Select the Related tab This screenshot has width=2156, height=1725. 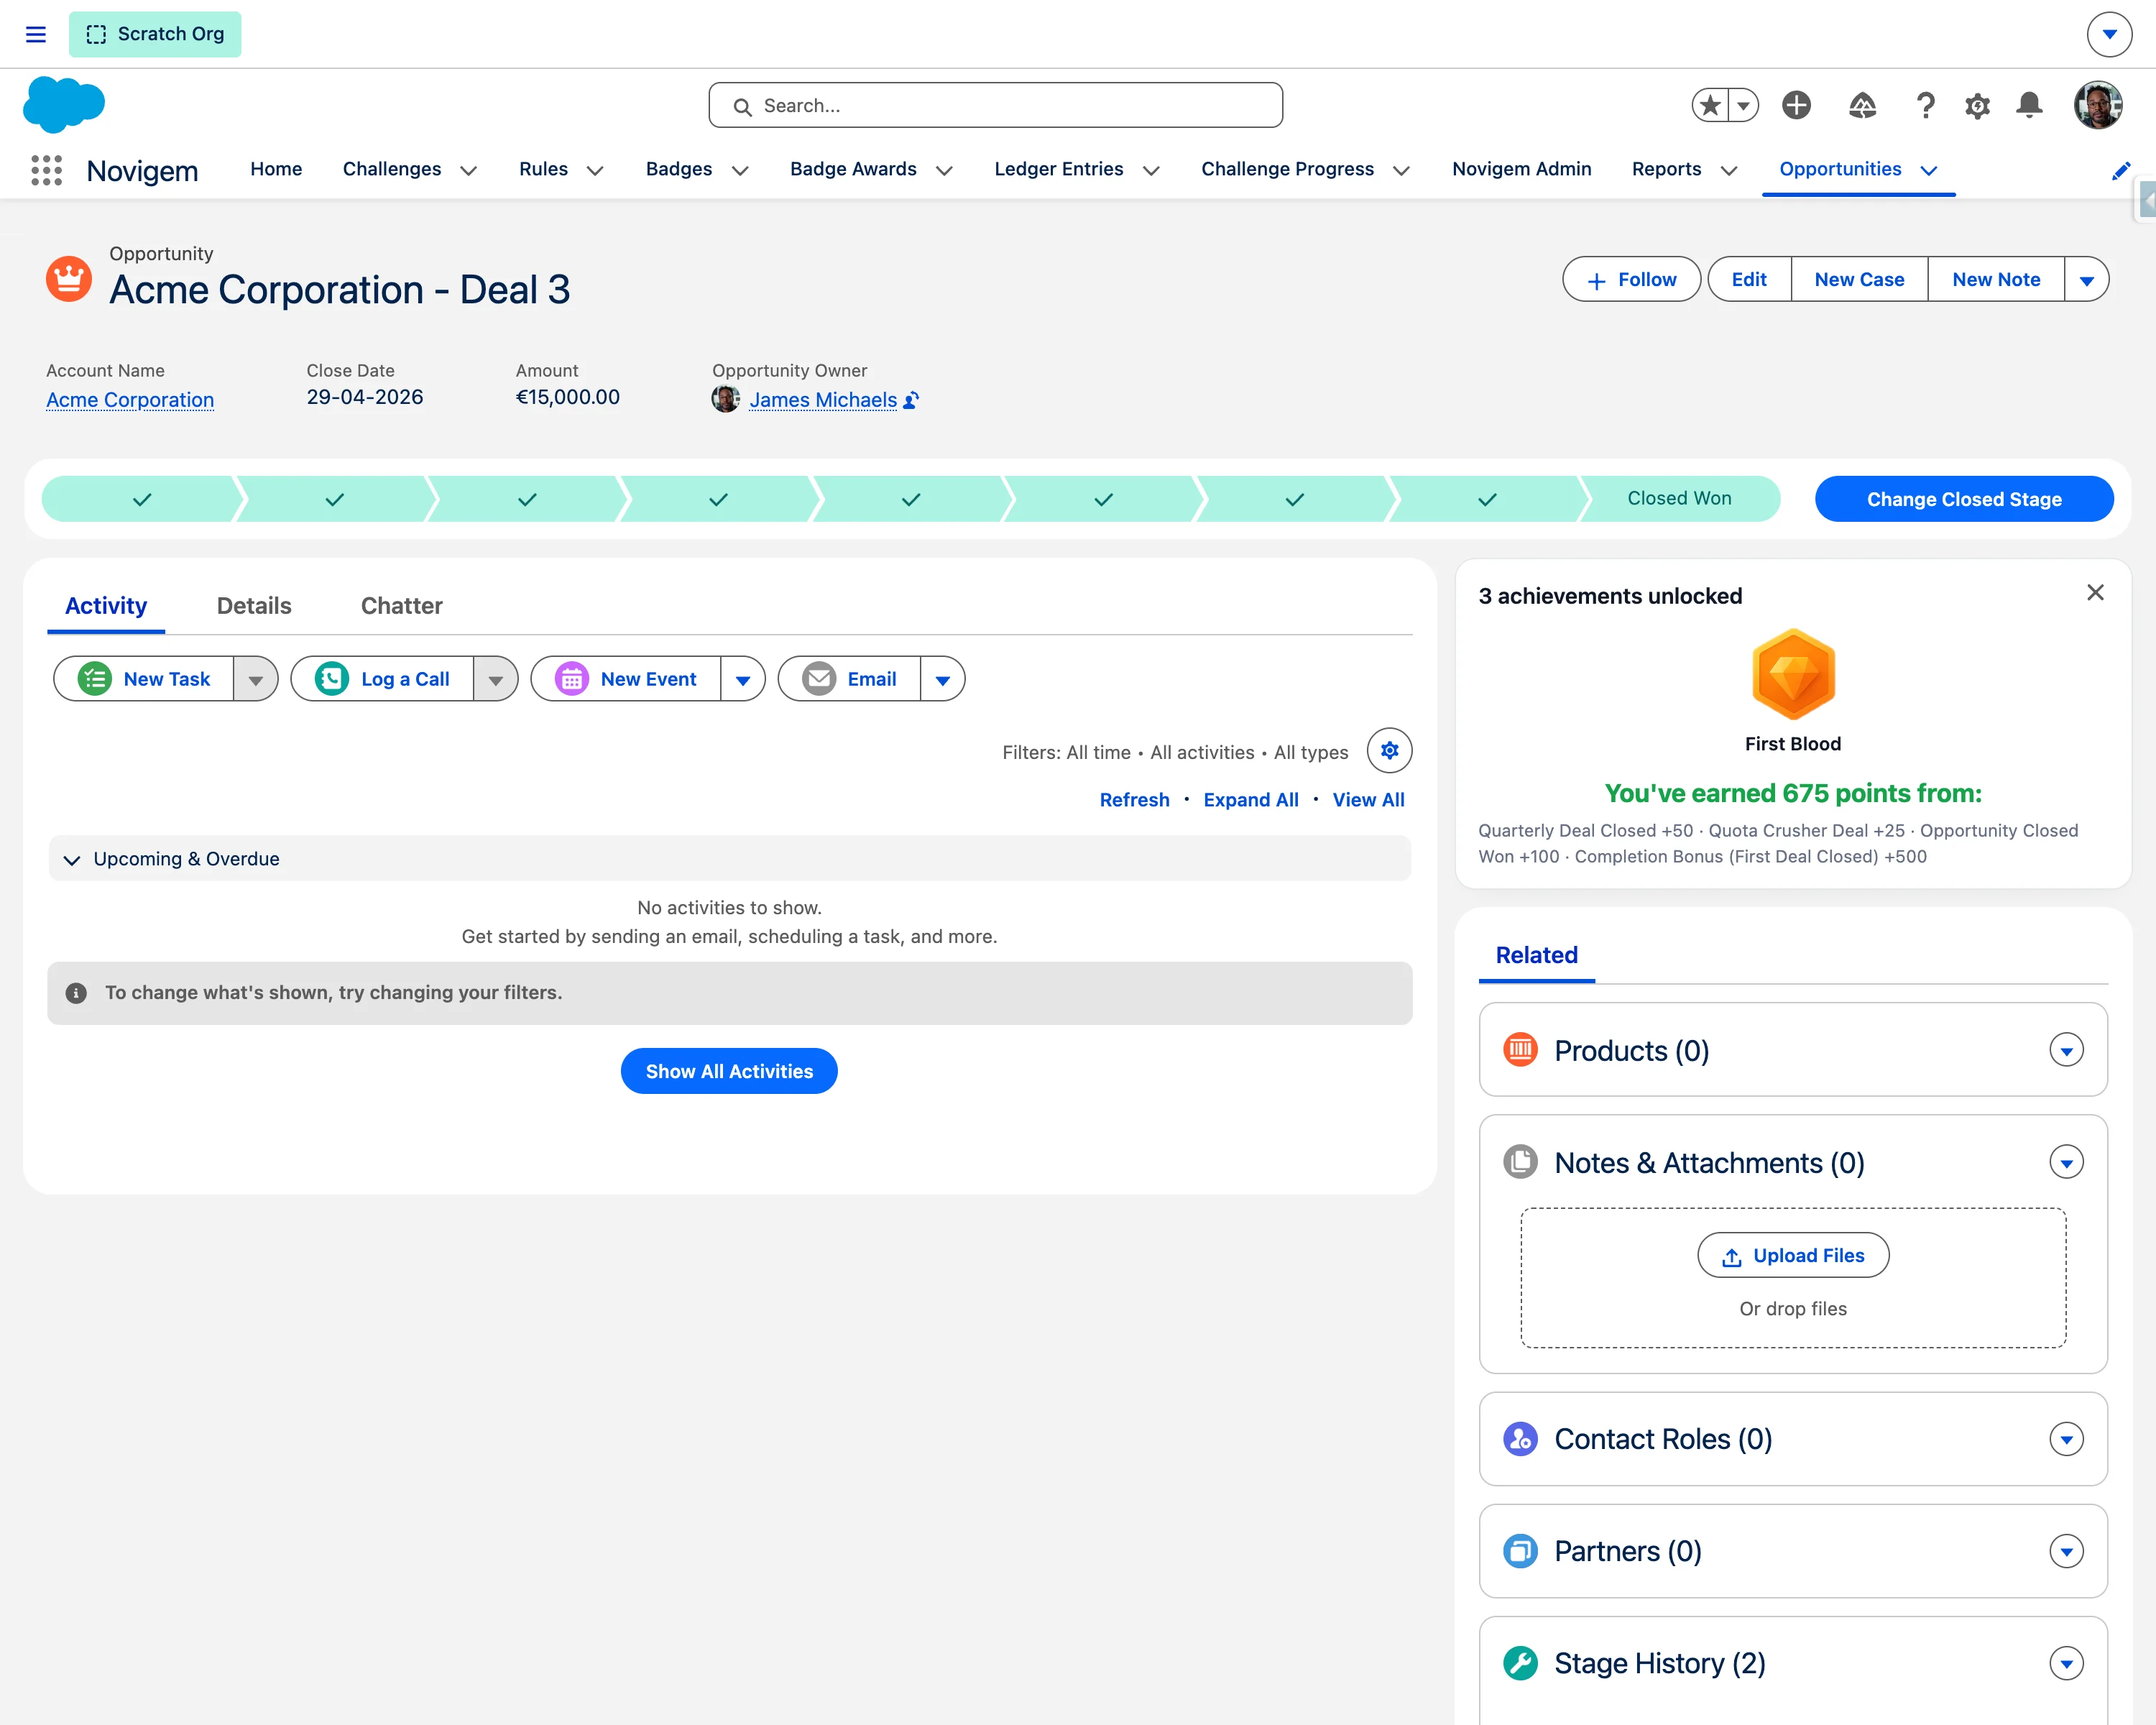click(x=1536, y=955)
